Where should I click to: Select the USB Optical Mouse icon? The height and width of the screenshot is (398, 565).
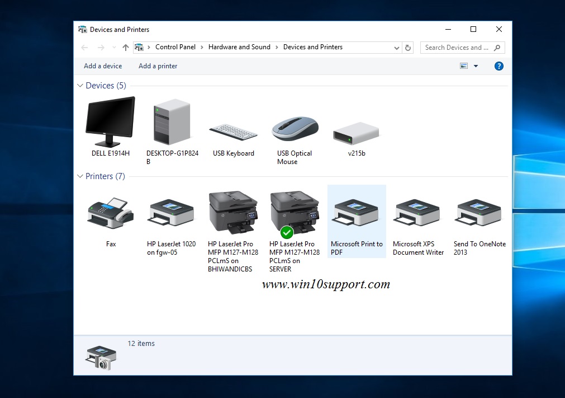coord(295,129)
